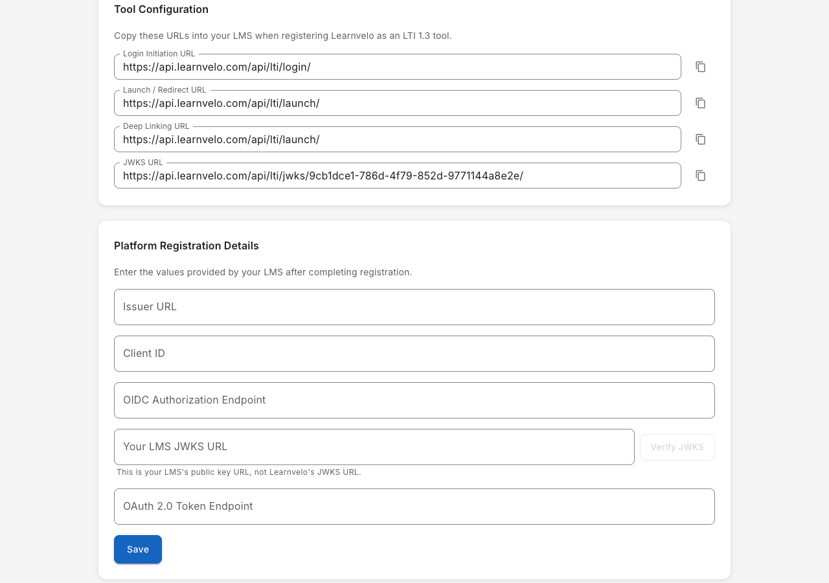Focus the Deep Linking URL field
The width and height of the screenshot is (829, 583).
pos(397,140)
